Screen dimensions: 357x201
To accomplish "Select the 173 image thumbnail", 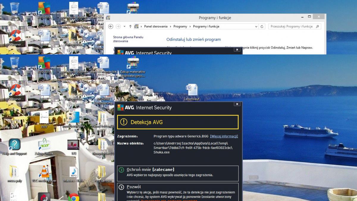I will (73, 147).
